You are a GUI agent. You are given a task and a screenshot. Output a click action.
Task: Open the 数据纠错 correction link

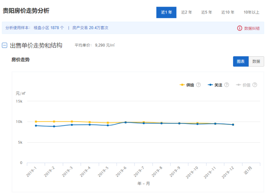coord(252,28)
